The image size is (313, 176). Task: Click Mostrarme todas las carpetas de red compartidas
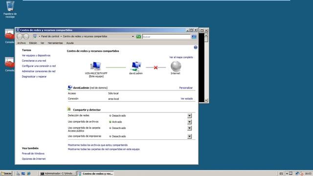point(104,149)
